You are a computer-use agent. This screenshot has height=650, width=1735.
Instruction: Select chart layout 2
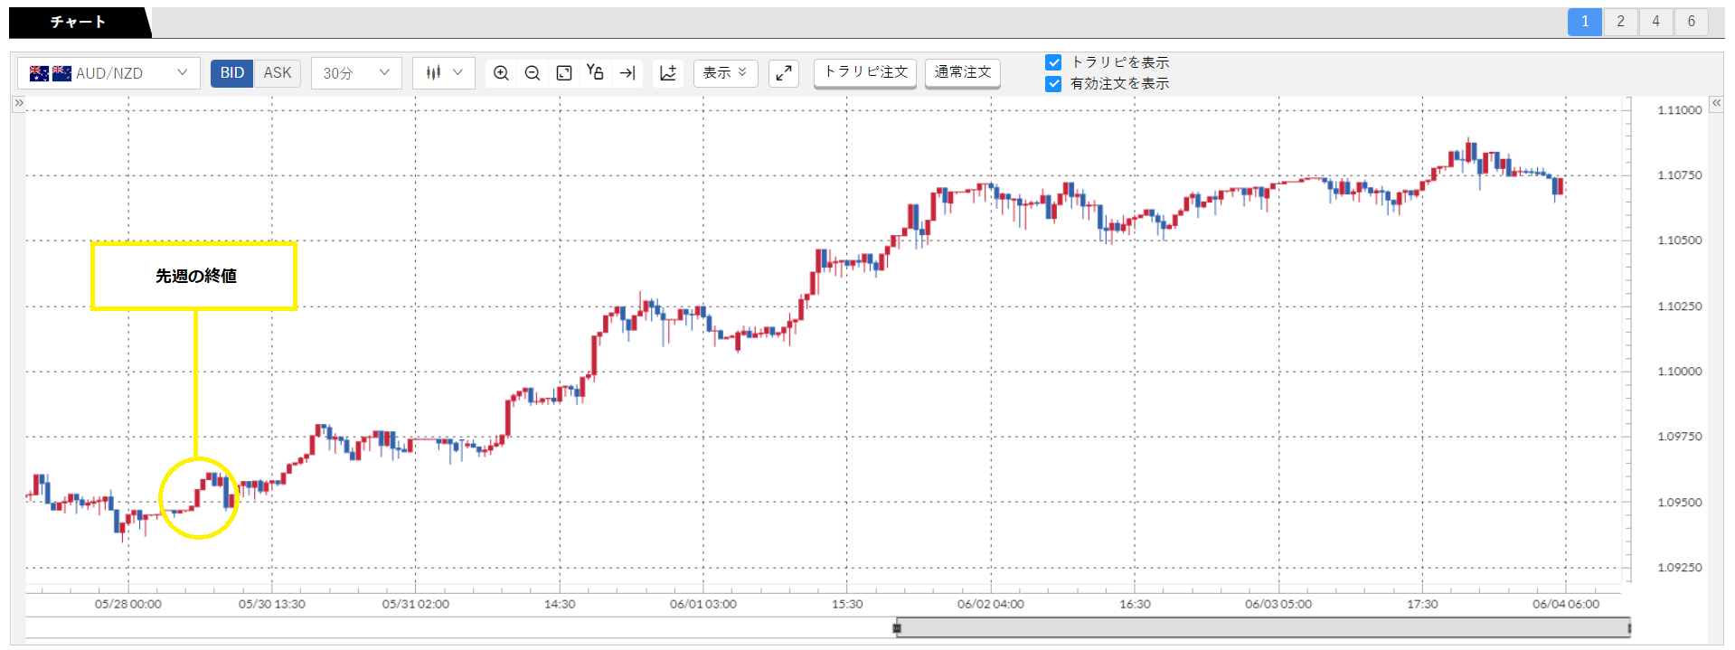pos(1620,22)
